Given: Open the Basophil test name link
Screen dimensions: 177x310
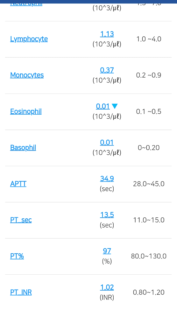Looking at the screenshot, I should coord(23,148).
